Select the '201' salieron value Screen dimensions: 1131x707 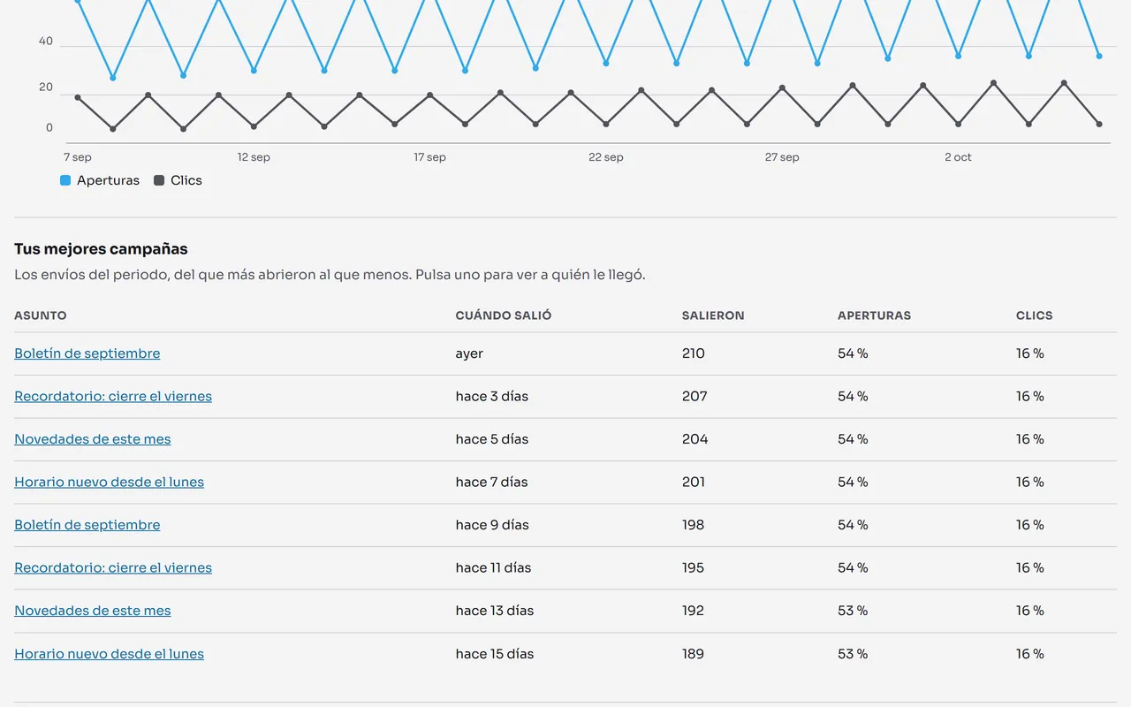pyautogui.click(x=694, y=482)
